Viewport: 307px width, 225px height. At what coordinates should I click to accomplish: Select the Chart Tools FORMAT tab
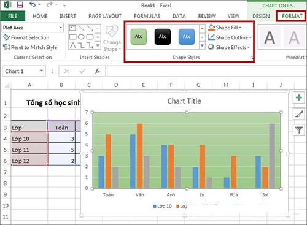[292, 16]
